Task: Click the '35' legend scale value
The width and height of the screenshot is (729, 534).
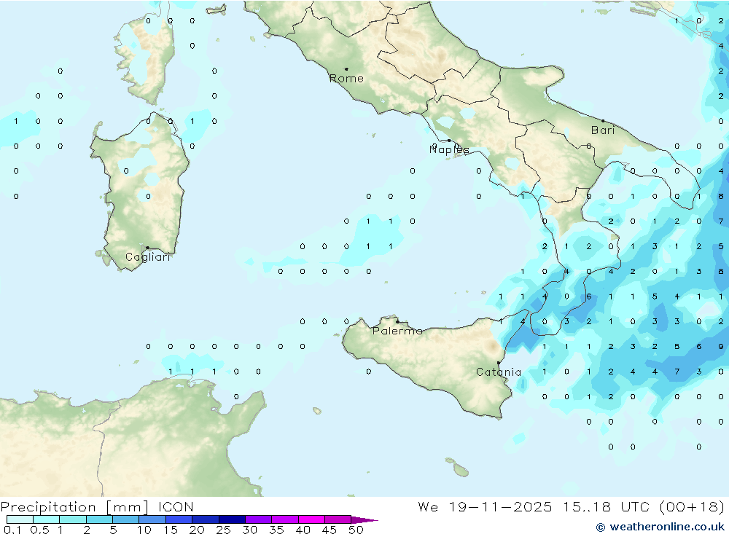Action: click(x=276, y=530)
